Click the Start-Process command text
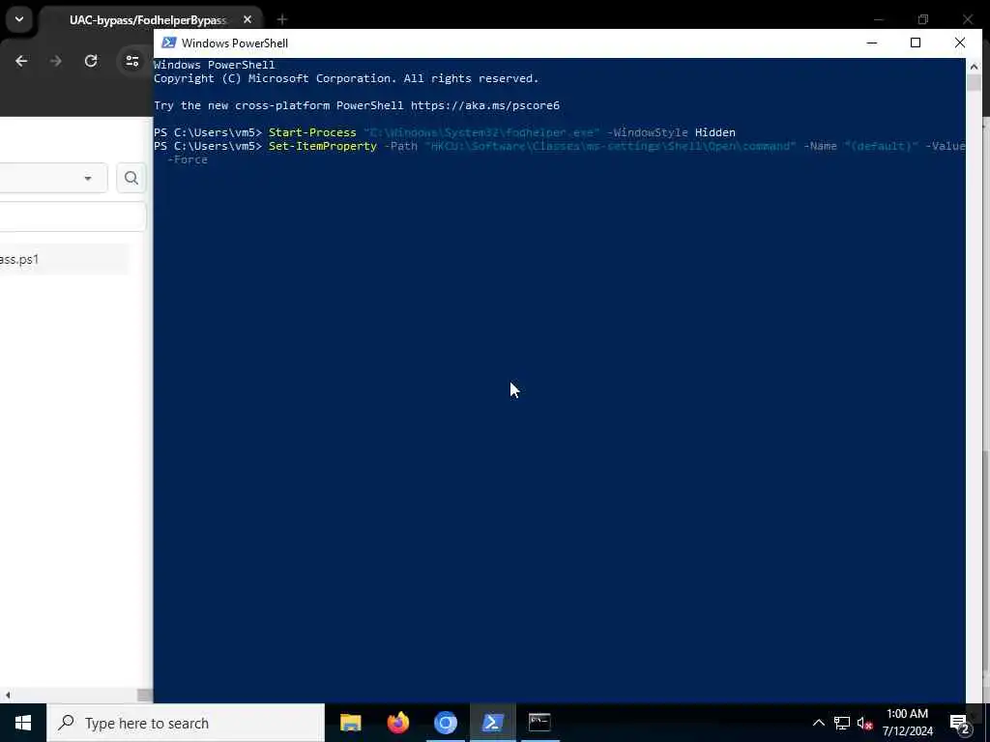990x742 pixels. [x=312, y=132]
